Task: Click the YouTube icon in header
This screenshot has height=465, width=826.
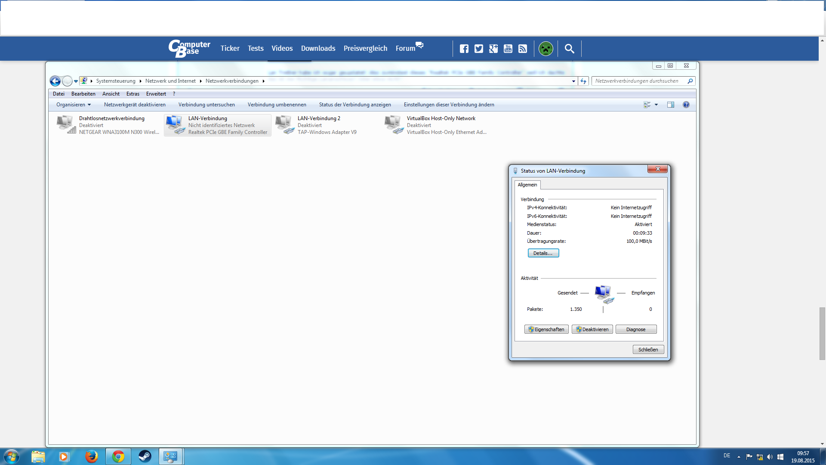Action: coord(508,49)
